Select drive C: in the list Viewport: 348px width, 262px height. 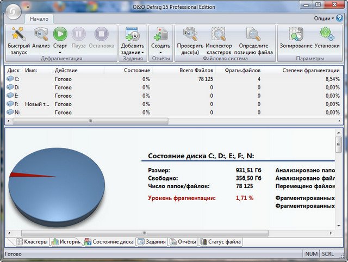173,79
